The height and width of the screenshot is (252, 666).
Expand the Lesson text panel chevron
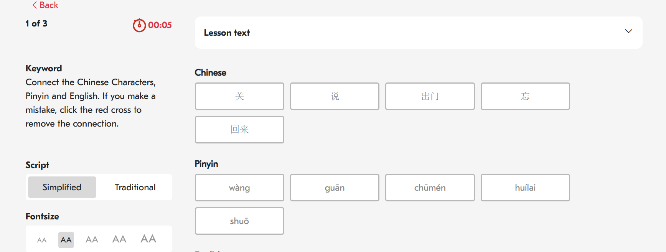pos(628,31)
